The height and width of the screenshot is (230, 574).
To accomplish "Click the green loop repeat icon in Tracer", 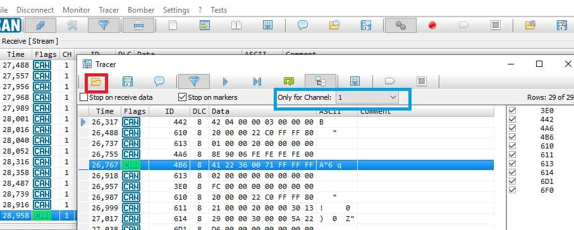I will [x=289, y=82].
